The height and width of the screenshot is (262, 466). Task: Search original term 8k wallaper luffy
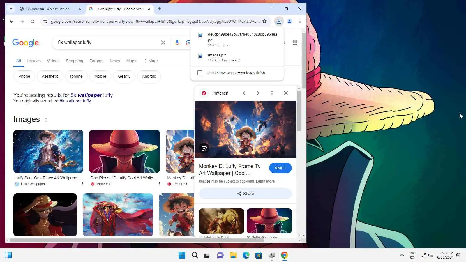point(75,101)
